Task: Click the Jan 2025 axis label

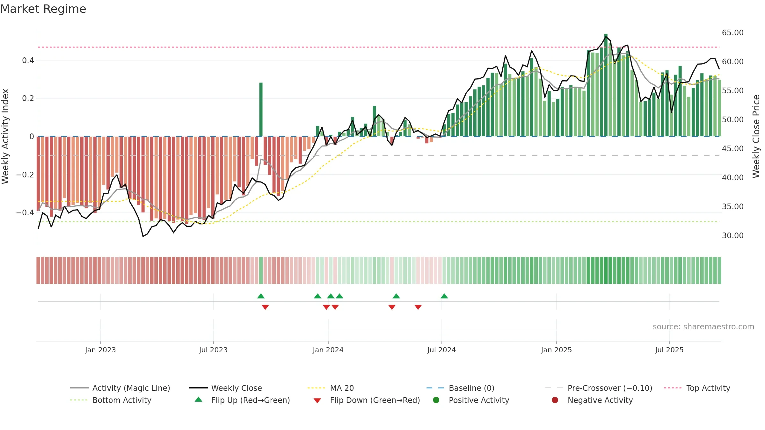Action: [556, 350]
